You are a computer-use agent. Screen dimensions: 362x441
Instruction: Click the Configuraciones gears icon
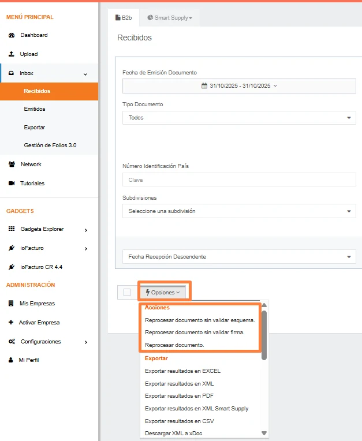point(12,342)
